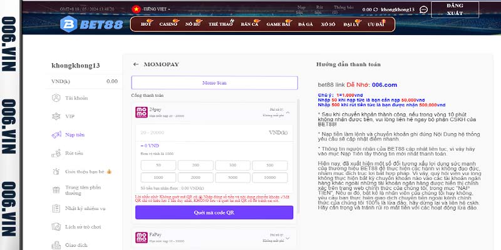This screenshot has width=501, height=250.
Task: Expand the FaPay payment gateway chevron
Action: (288, 238)
